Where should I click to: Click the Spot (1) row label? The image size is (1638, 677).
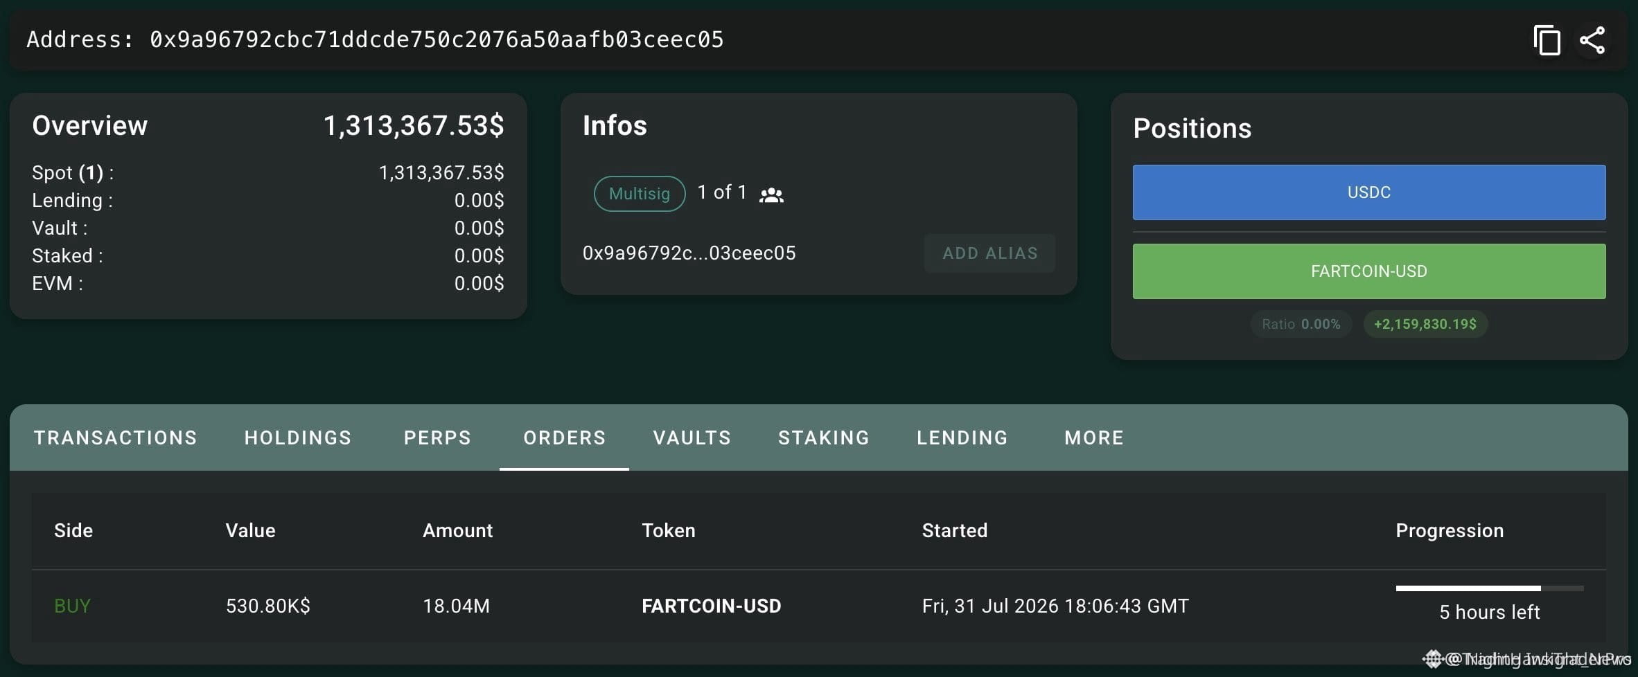(73, 173)
